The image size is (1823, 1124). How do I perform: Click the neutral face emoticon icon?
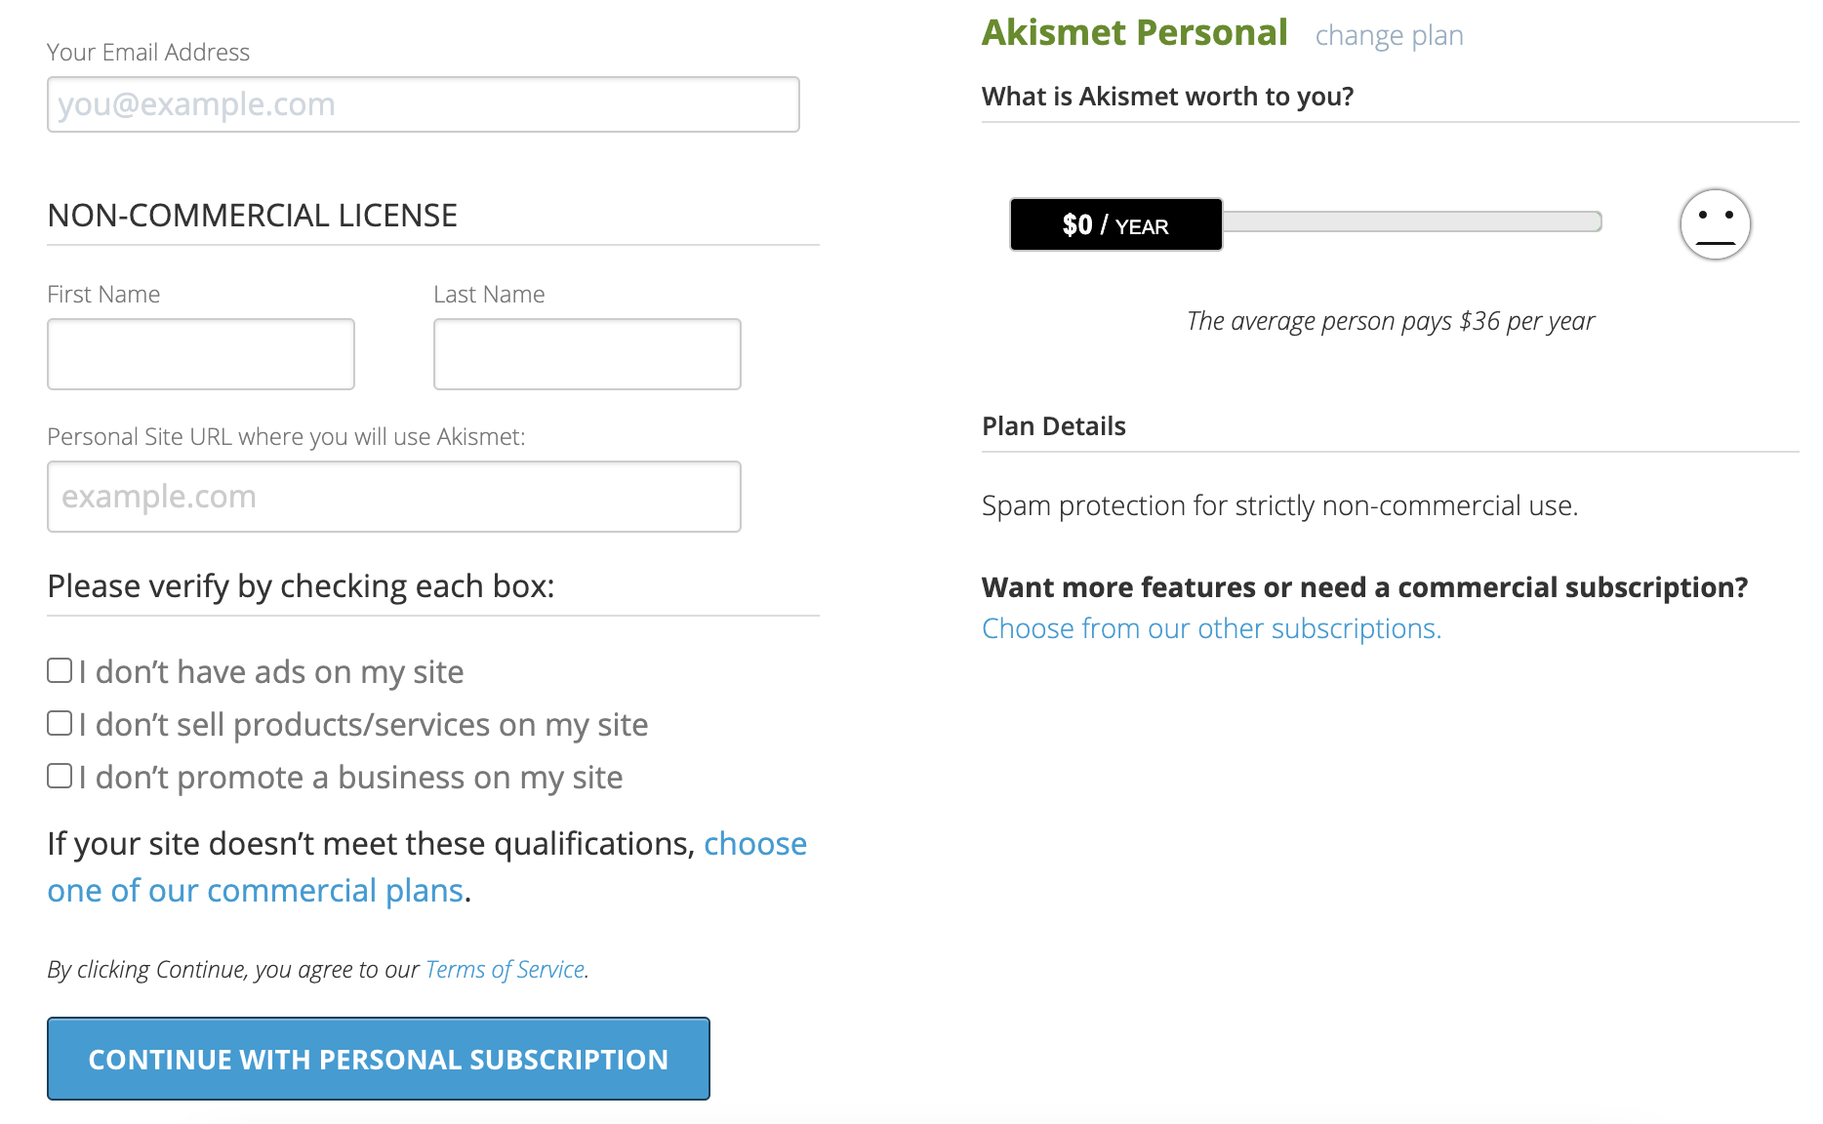(1715, 224)
